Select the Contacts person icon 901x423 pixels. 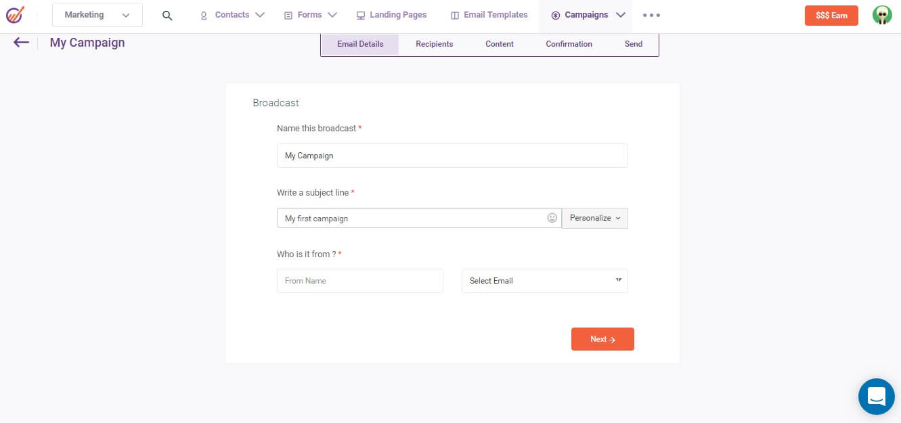(x=202, y=15)
